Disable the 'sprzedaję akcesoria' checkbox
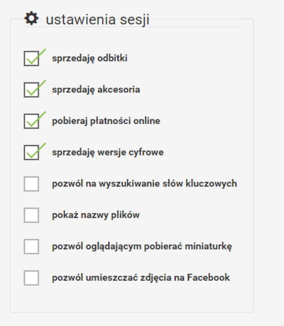The width and height of the screenshot is (284, 326). pyautogui.click(x=31, y=90)
